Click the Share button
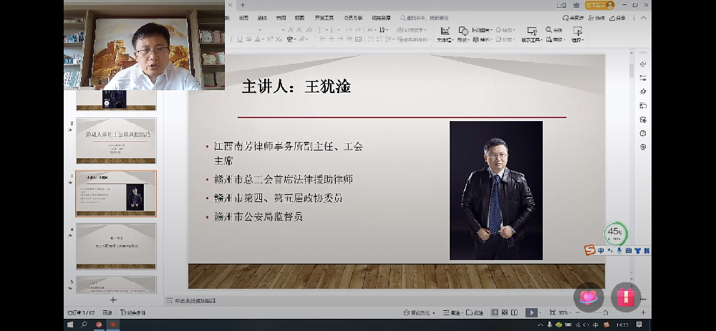The image size is (716, 331). pos(617,18)
